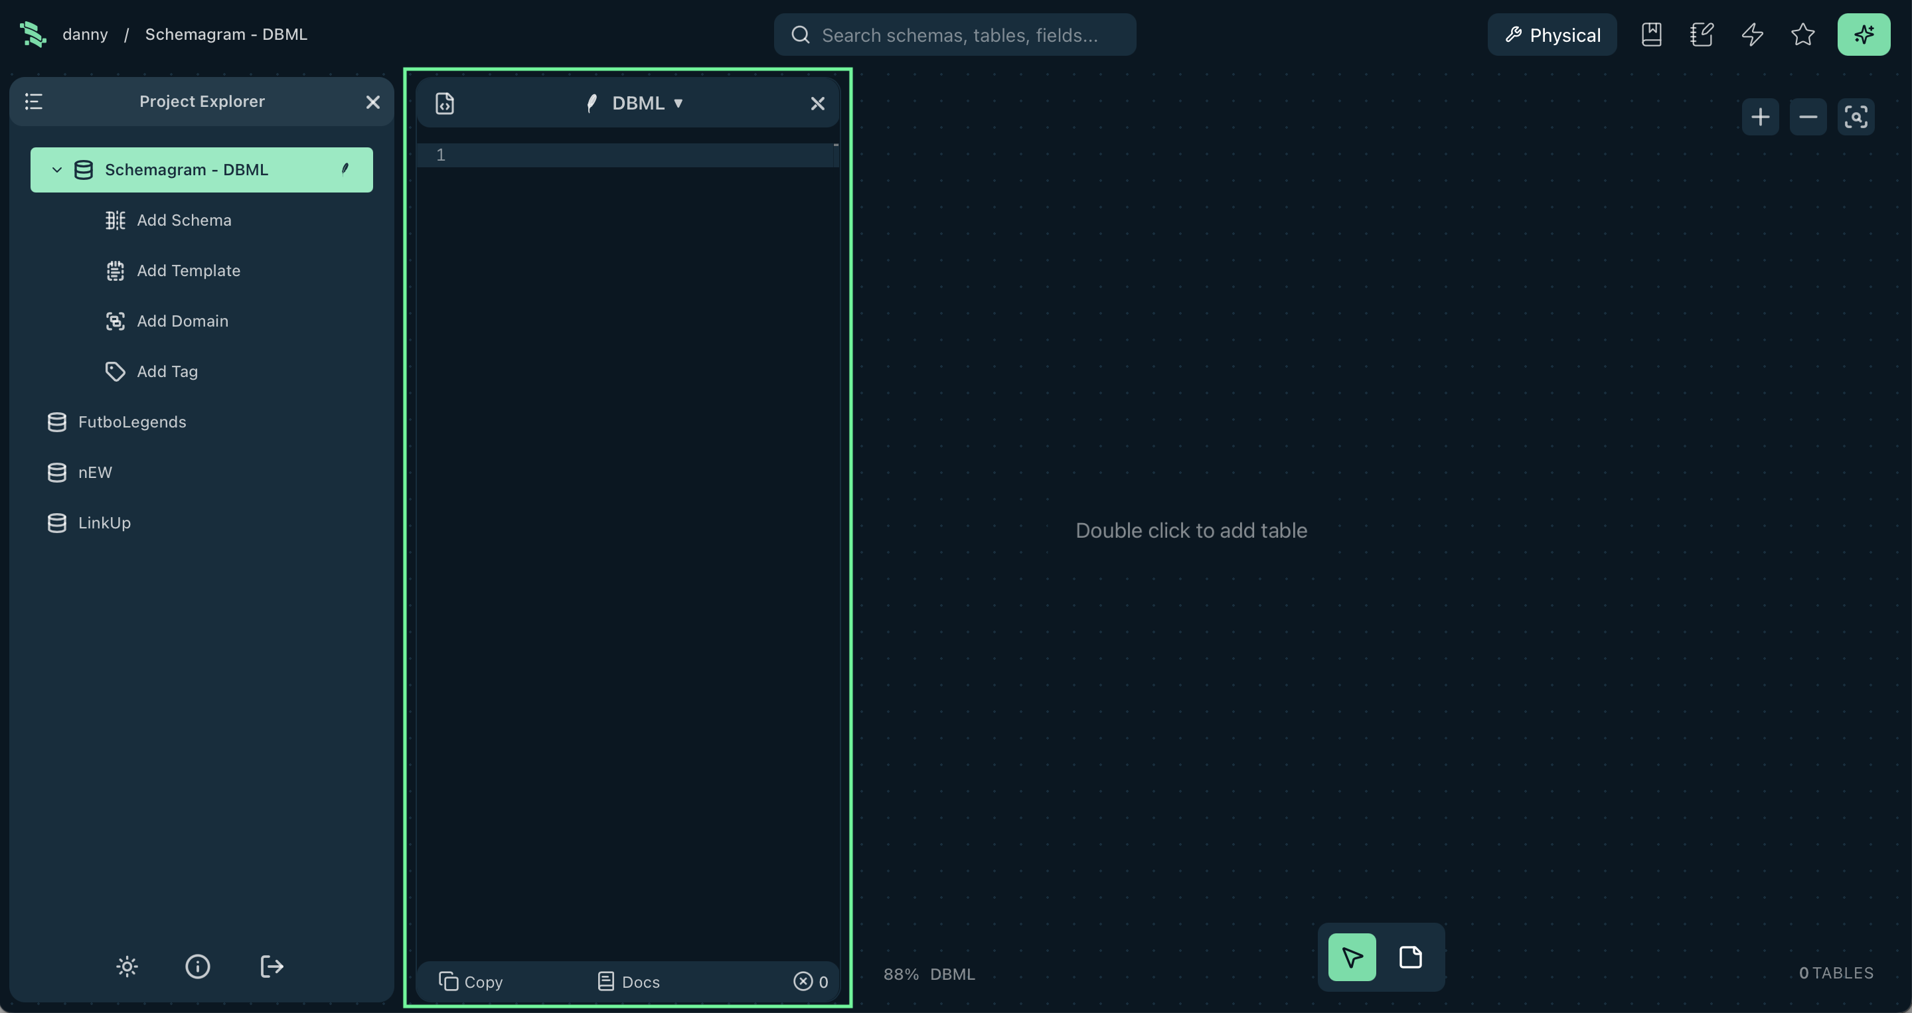Activate the pointer select tool

1352,957
